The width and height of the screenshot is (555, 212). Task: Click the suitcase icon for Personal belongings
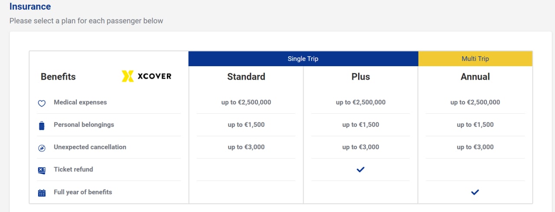(42, 126)
